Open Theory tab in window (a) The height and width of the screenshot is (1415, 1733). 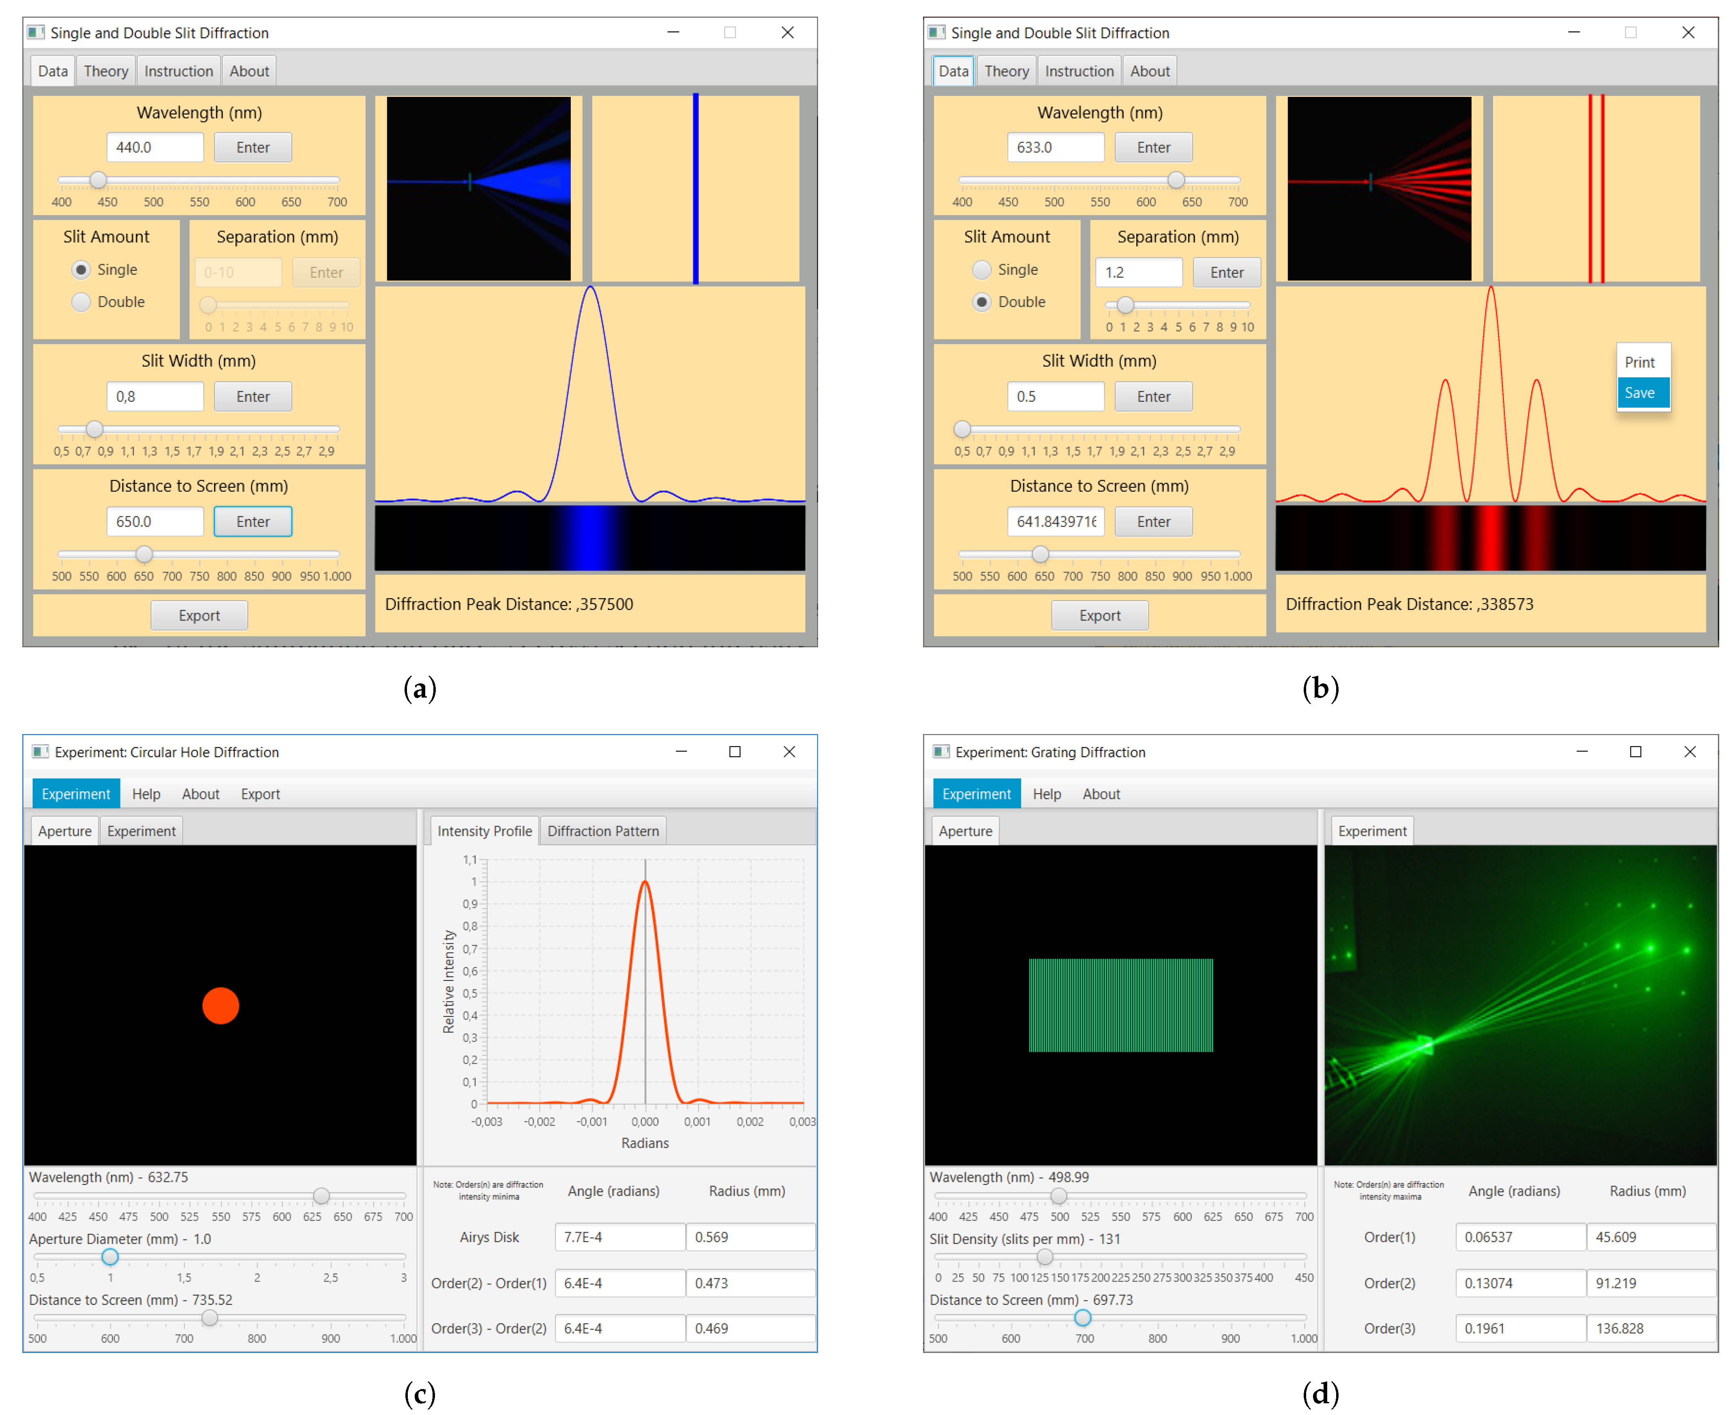(106, 71)
